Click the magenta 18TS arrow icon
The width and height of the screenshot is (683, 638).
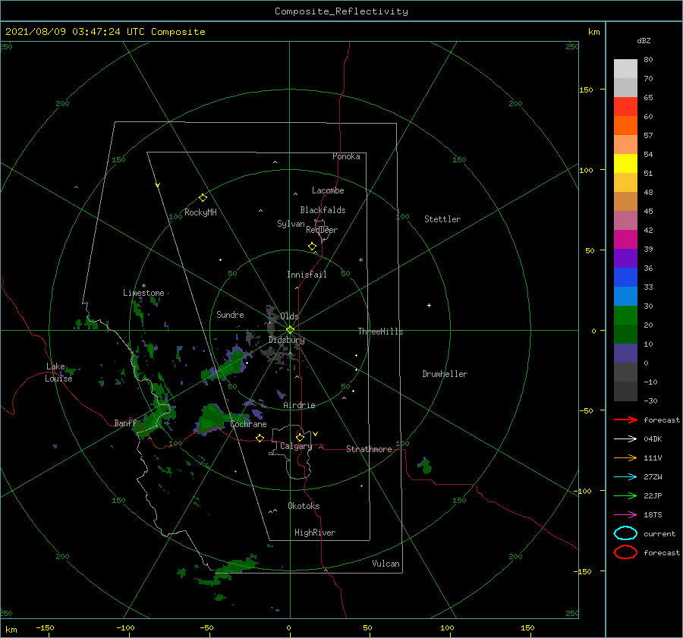(625, 515)
